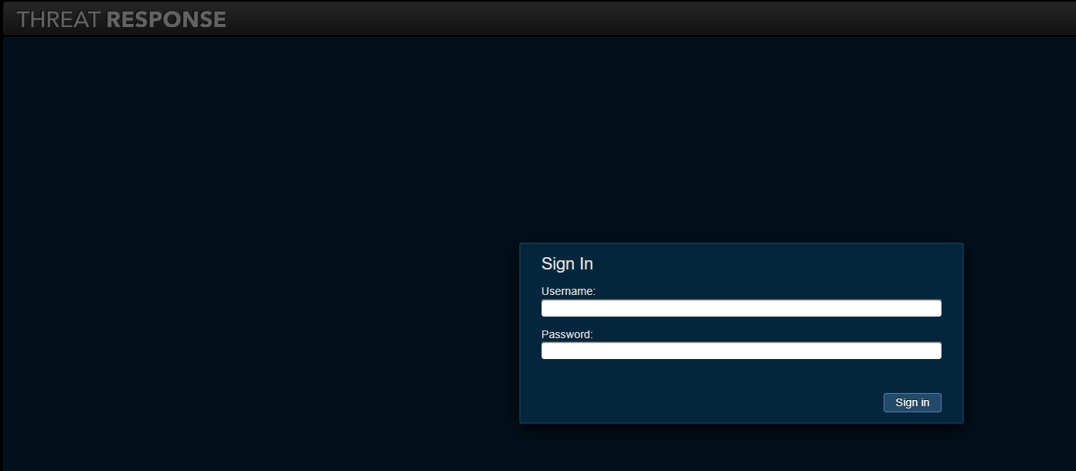This screenshot has width=1076, height=471.
Task: Submit the login form via Sign in
Action: (912, 402)
